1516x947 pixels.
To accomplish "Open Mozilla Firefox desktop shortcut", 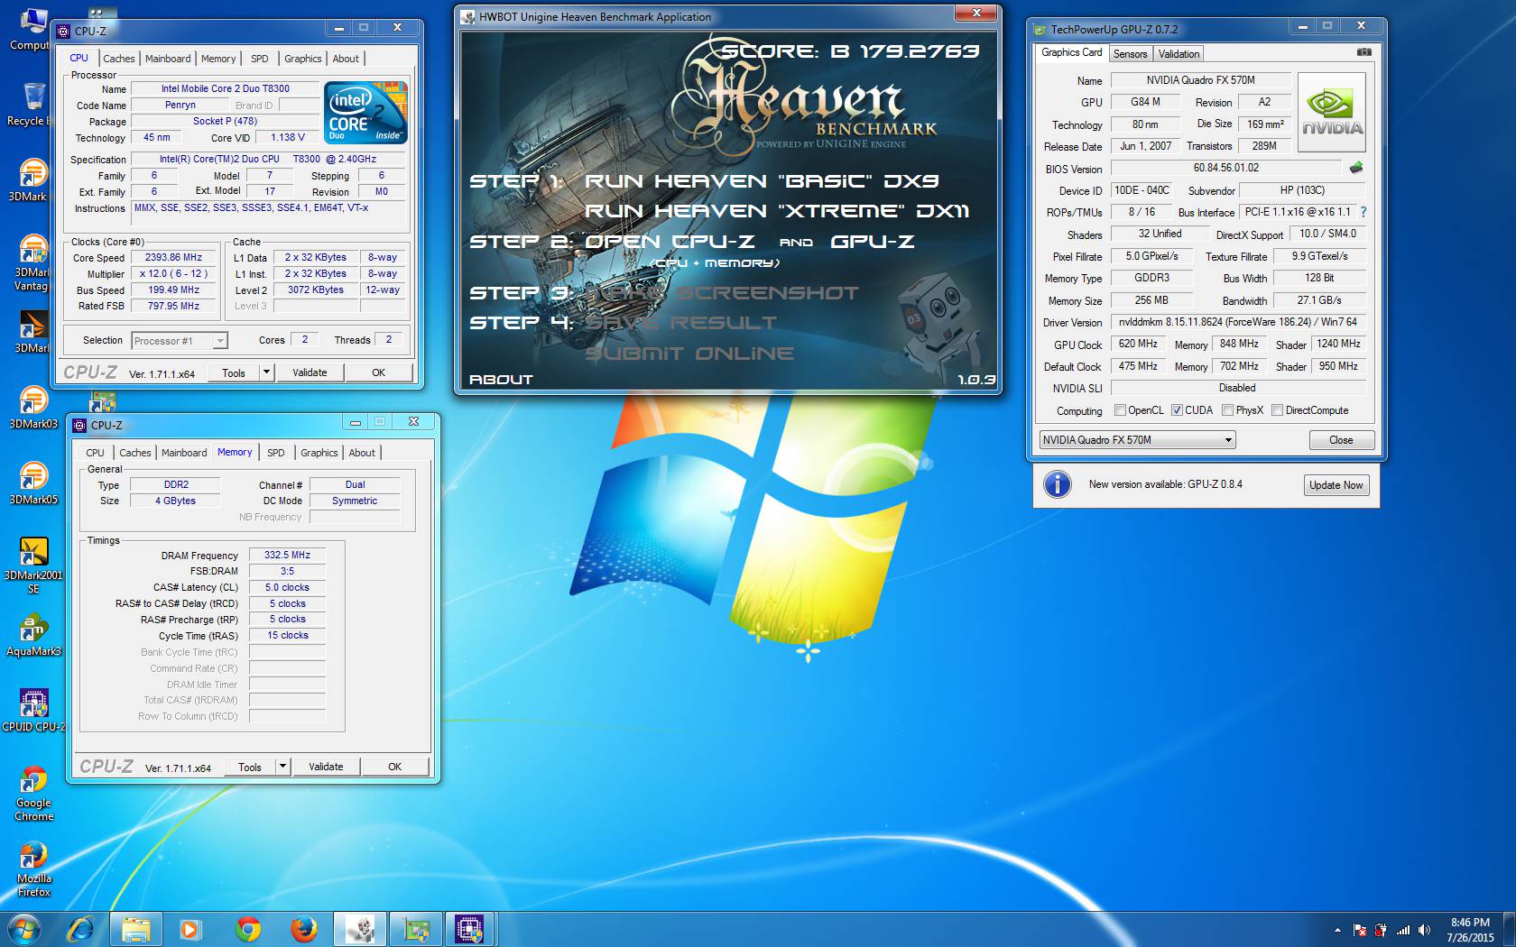I will (x=33, y=869).
